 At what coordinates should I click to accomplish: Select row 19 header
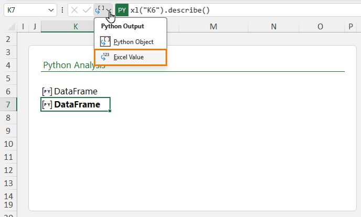pos(8,205)
